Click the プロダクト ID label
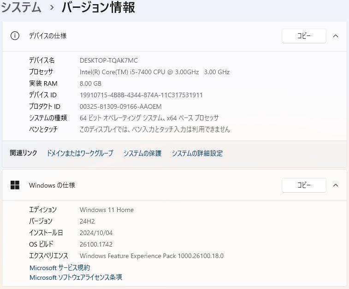The height and width of the screenshot is (289, 349). [x=45, y=106]
